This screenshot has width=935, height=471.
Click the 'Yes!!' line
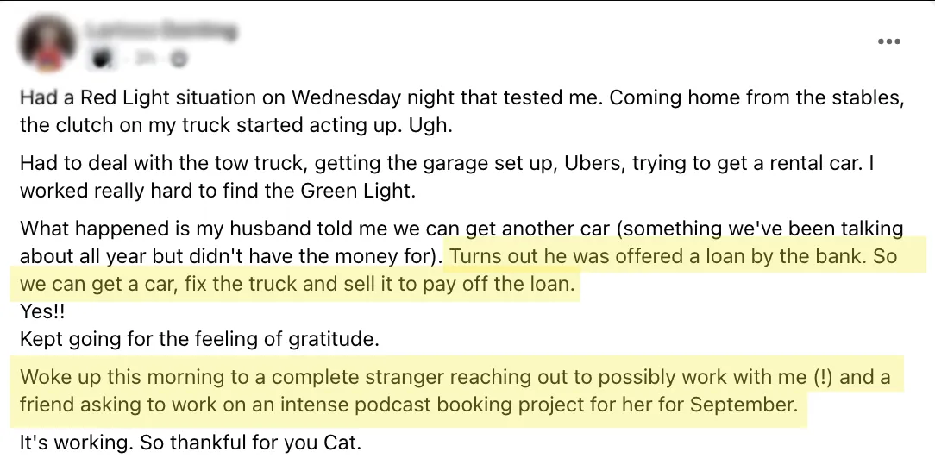click(42, 311)
